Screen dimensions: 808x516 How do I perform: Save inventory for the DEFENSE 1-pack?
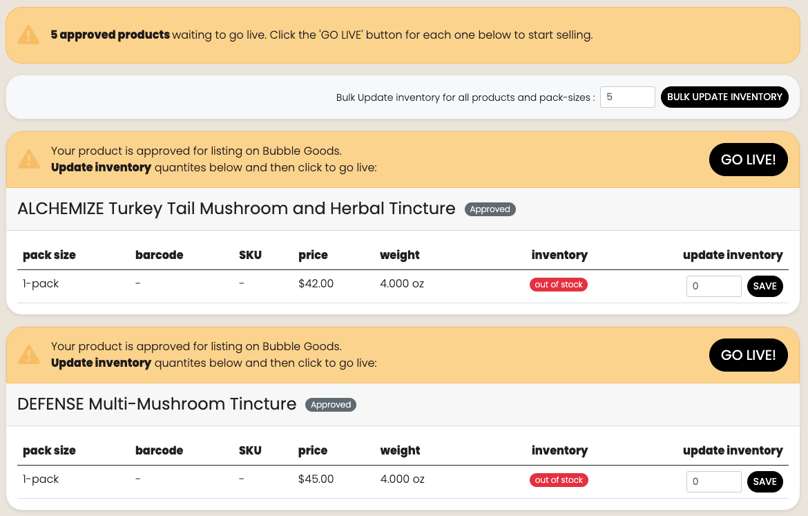(x=764, y=481)
